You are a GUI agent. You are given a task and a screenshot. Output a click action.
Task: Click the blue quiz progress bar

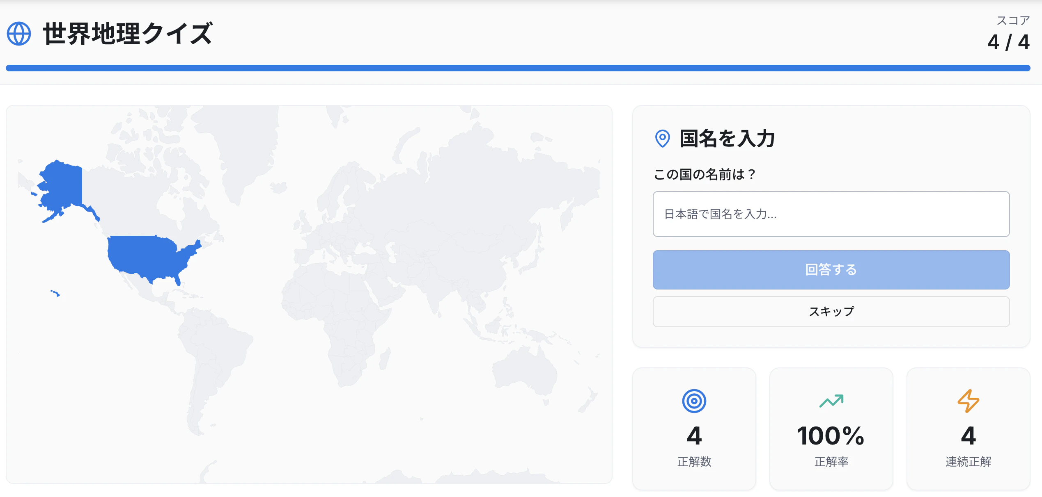[x=518, y=68]
